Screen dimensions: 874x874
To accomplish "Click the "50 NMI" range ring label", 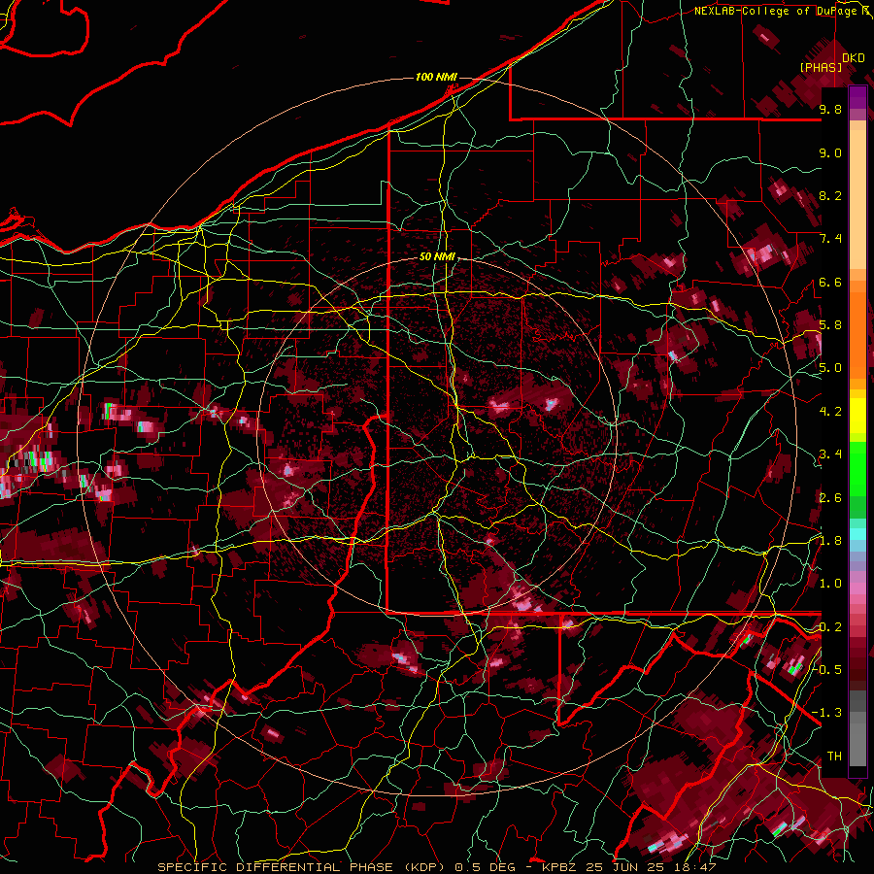I will (x=437, y=257).
